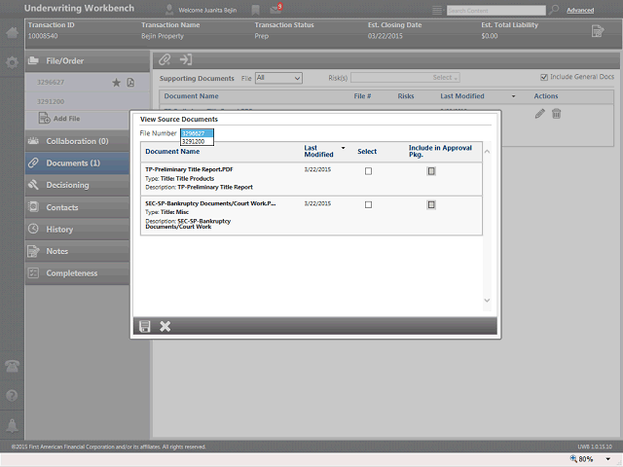
Task: Open help question mark icon
Action: 12,396
